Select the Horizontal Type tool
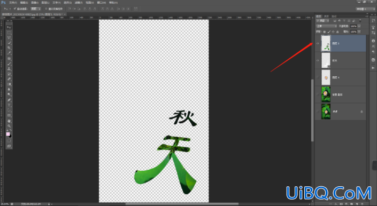The width and height of the screenshot is (377, 206). coord(9,105)
